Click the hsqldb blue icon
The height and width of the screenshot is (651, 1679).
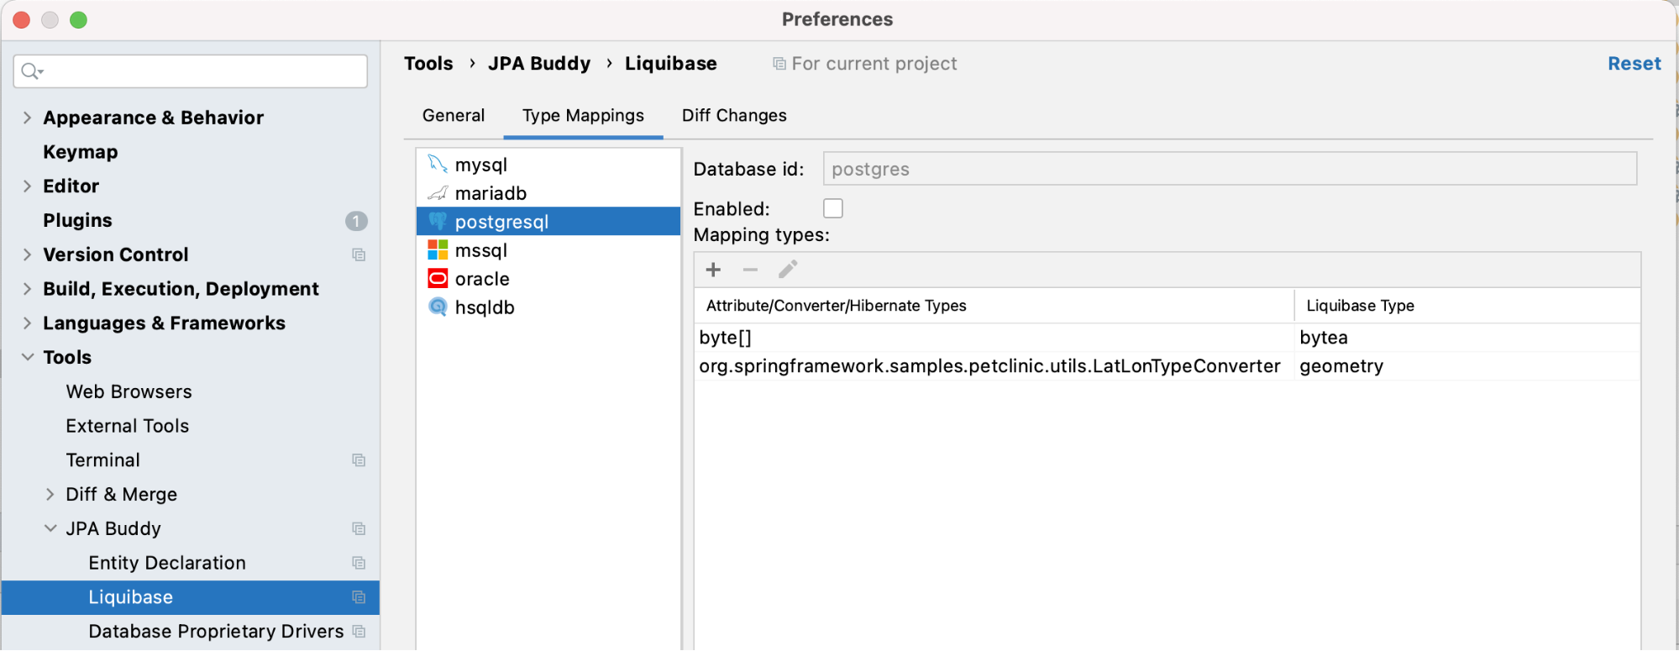[x=438, y=307]
